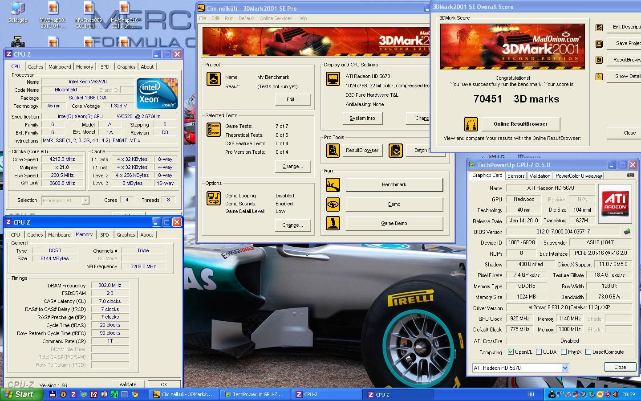
Task: Click the Options demo settings icon
Action: coord(214,198)
